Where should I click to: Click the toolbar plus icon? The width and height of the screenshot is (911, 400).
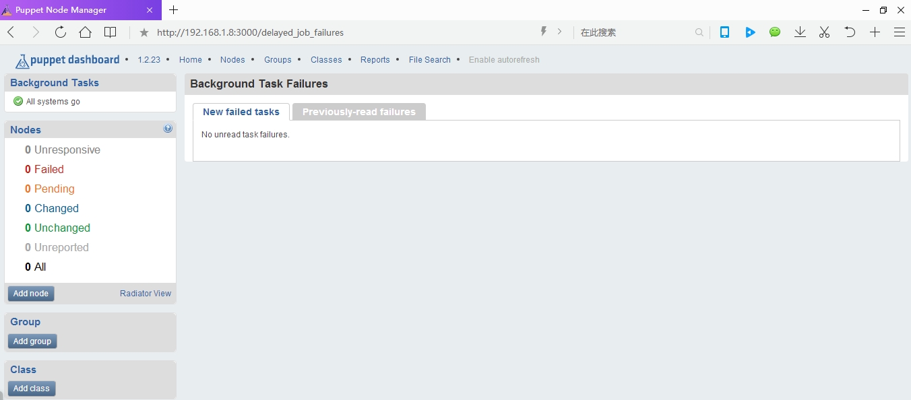pos(875,32)
